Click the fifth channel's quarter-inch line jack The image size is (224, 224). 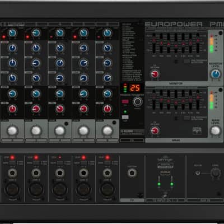(x=108, y=173)
